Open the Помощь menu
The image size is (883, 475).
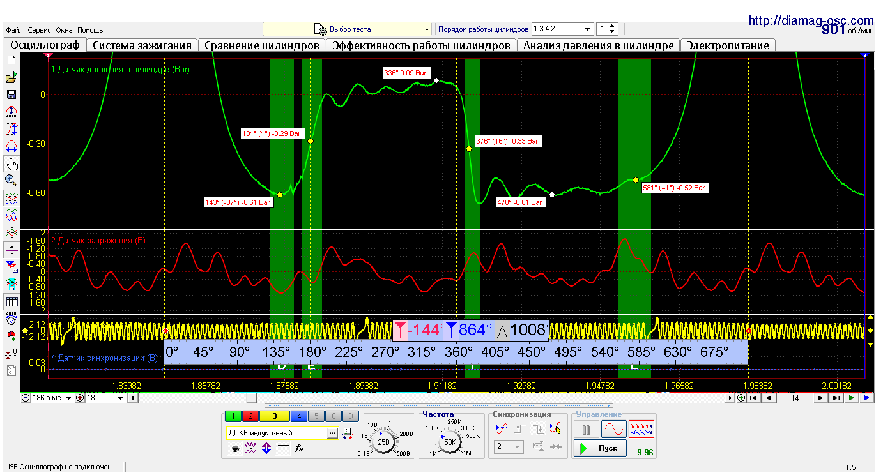(x=90, y=30)
